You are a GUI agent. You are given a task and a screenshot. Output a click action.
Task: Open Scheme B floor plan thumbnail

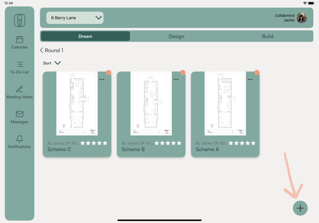coord(151,104)
